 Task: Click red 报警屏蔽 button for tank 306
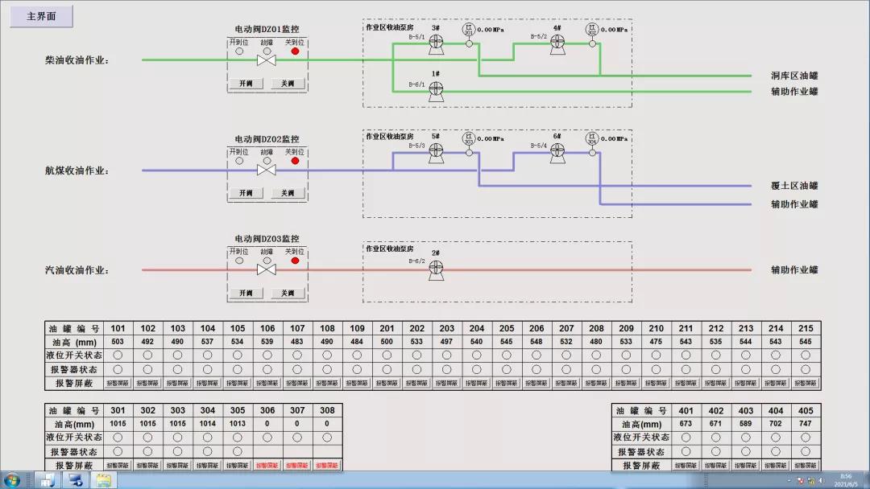[x=267, y=466]
